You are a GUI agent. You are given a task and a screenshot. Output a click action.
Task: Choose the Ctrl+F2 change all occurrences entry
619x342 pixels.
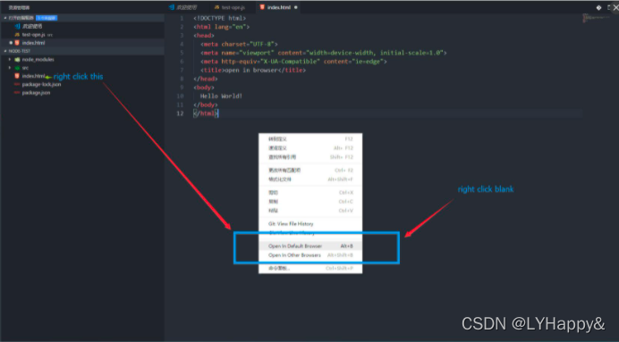[x=310, y=171]
